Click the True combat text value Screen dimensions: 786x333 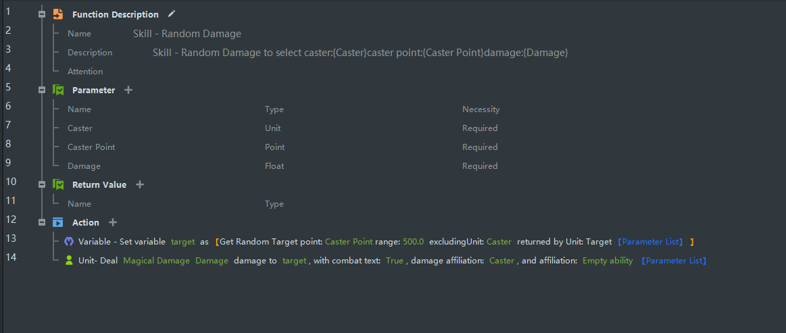(395, 261)
